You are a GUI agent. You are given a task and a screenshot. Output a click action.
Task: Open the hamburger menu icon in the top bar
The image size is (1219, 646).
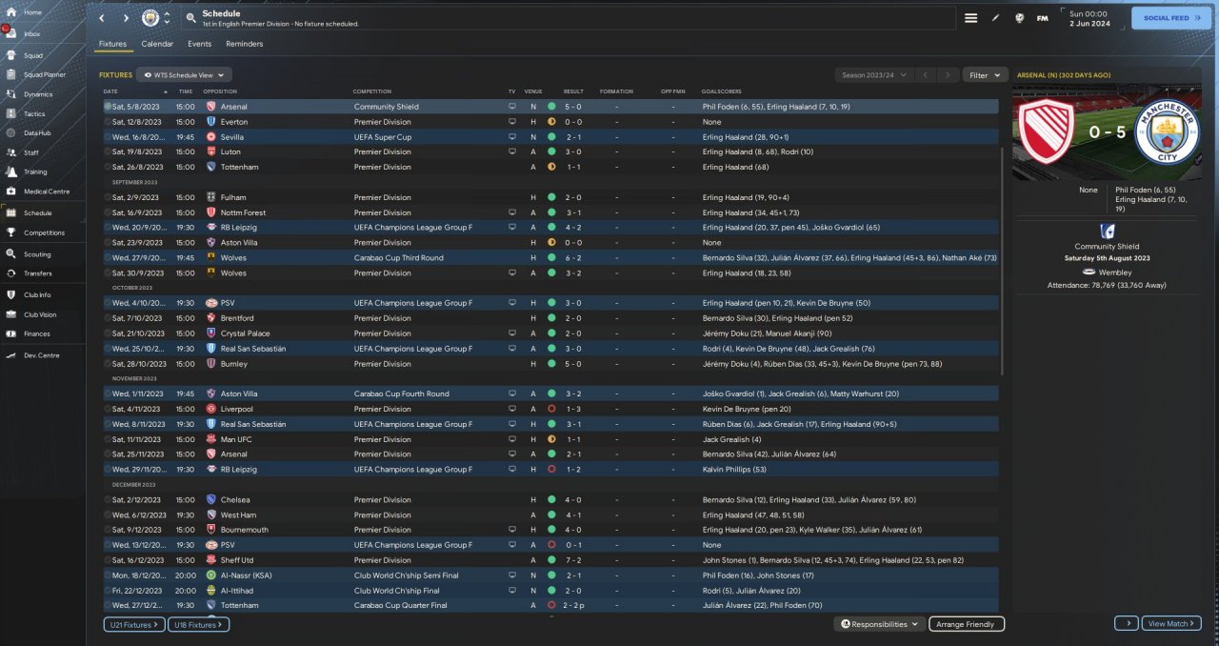[x=970, y=18]
